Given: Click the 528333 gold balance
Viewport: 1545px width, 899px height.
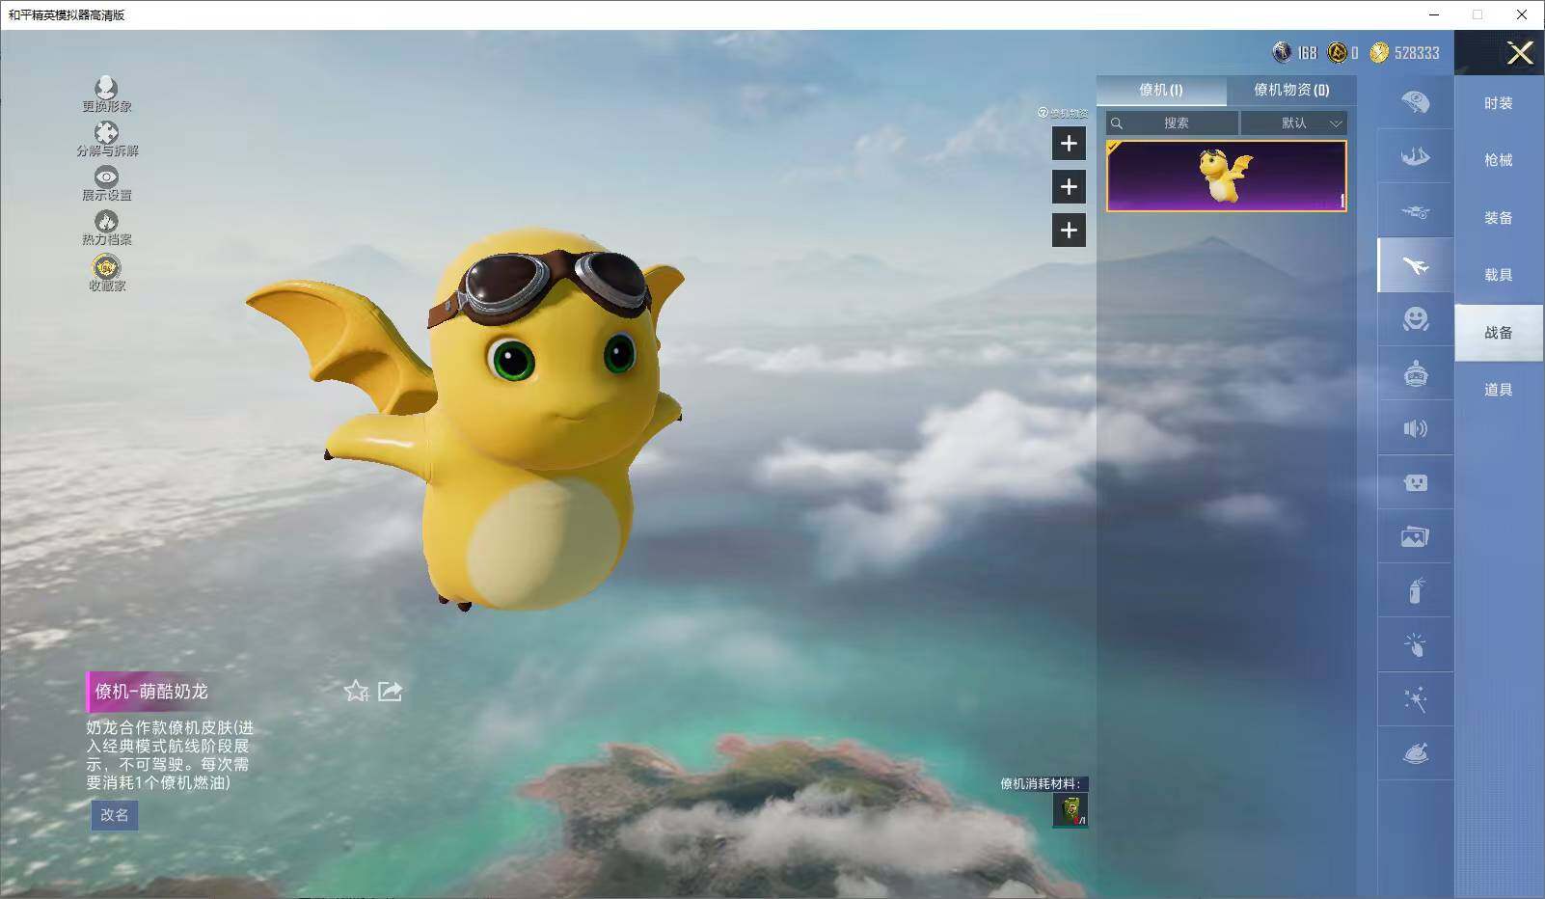Looking at the screenshot, I should coord(1417,53).
